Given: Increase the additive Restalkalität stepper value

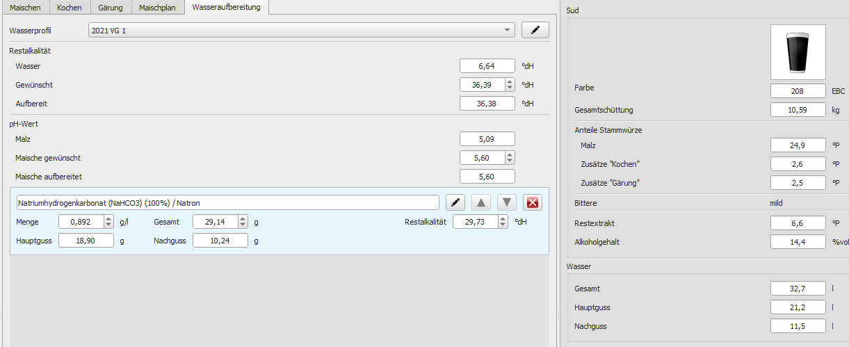Looking at the screenshot, I should tap(503, 219).
